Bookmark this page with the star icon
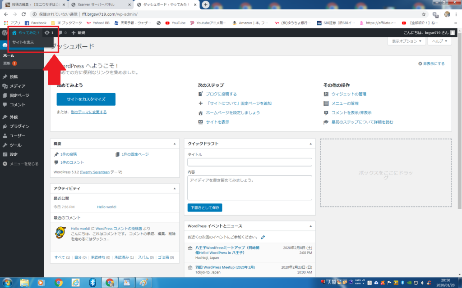 424,14
